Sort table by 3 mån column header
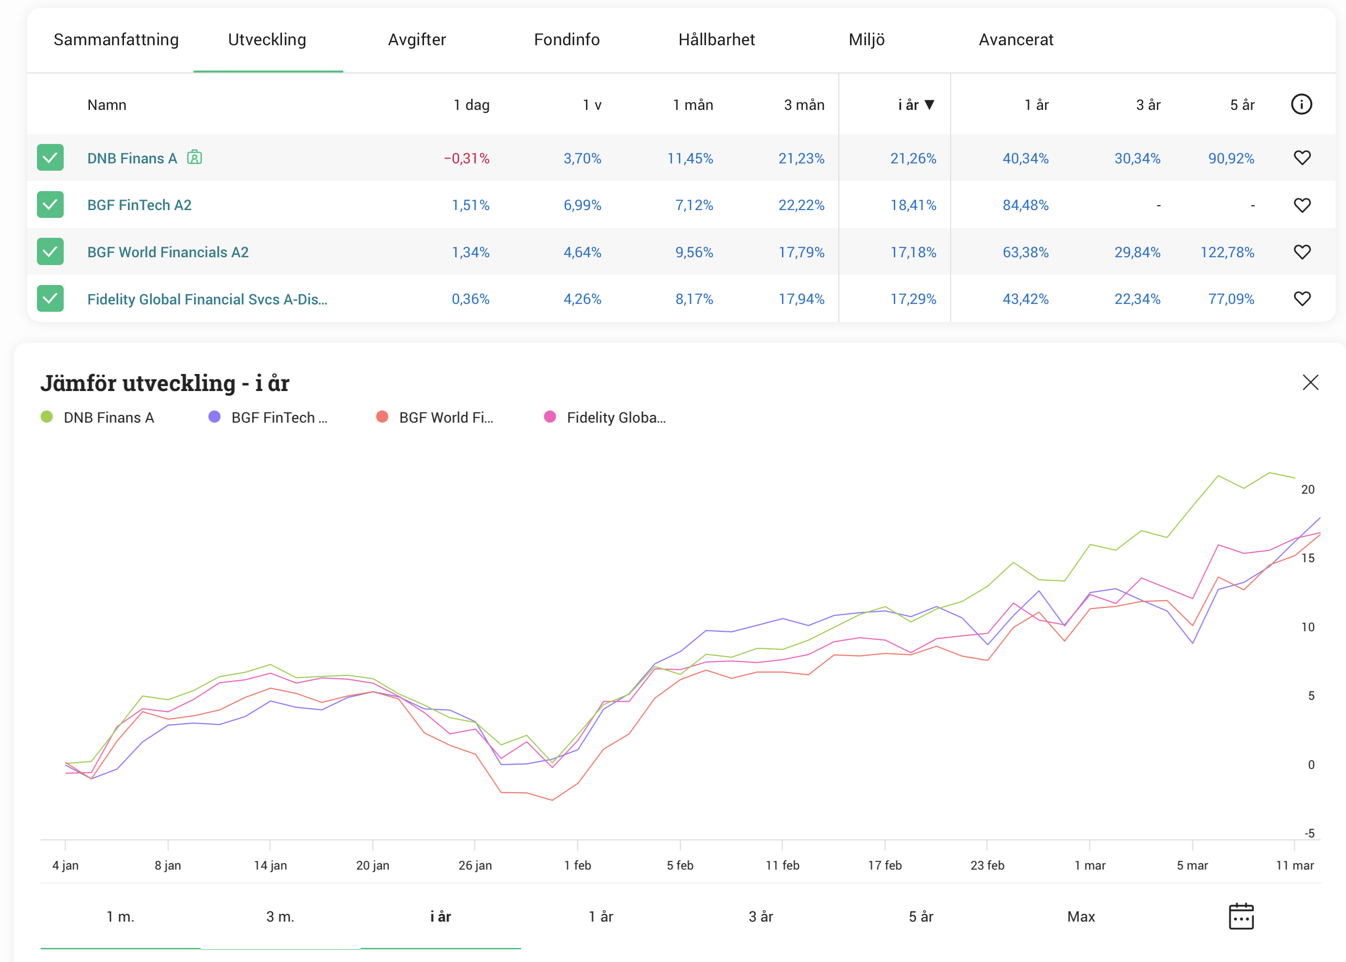The height and width of the screenshot is (962, 1346). point(804,105)
